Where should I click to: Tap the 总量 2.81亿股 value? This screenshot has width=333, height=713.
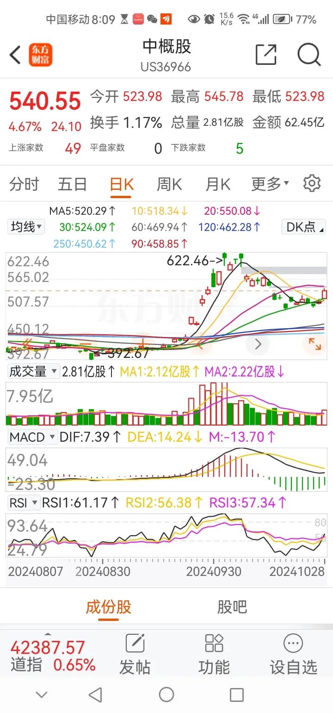point(223,123)
